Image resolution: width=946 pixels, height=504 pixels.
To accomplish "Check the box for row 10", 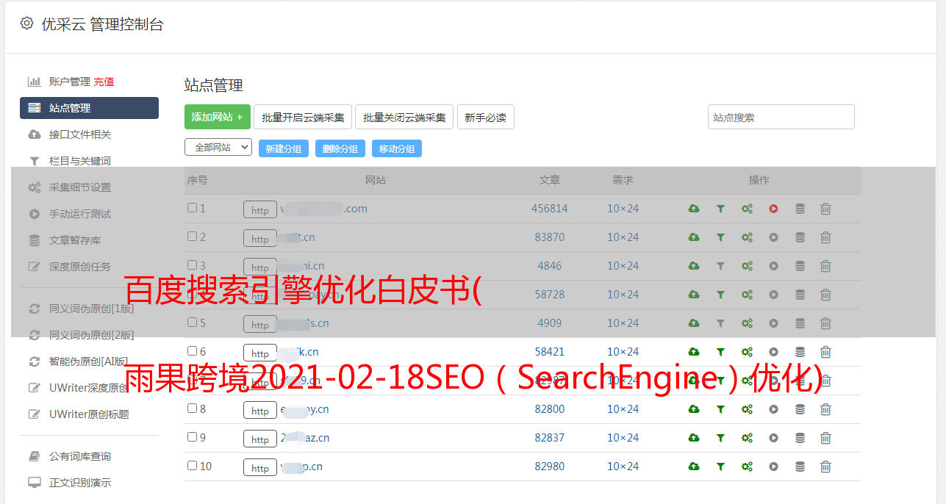I will pos(192,466).
